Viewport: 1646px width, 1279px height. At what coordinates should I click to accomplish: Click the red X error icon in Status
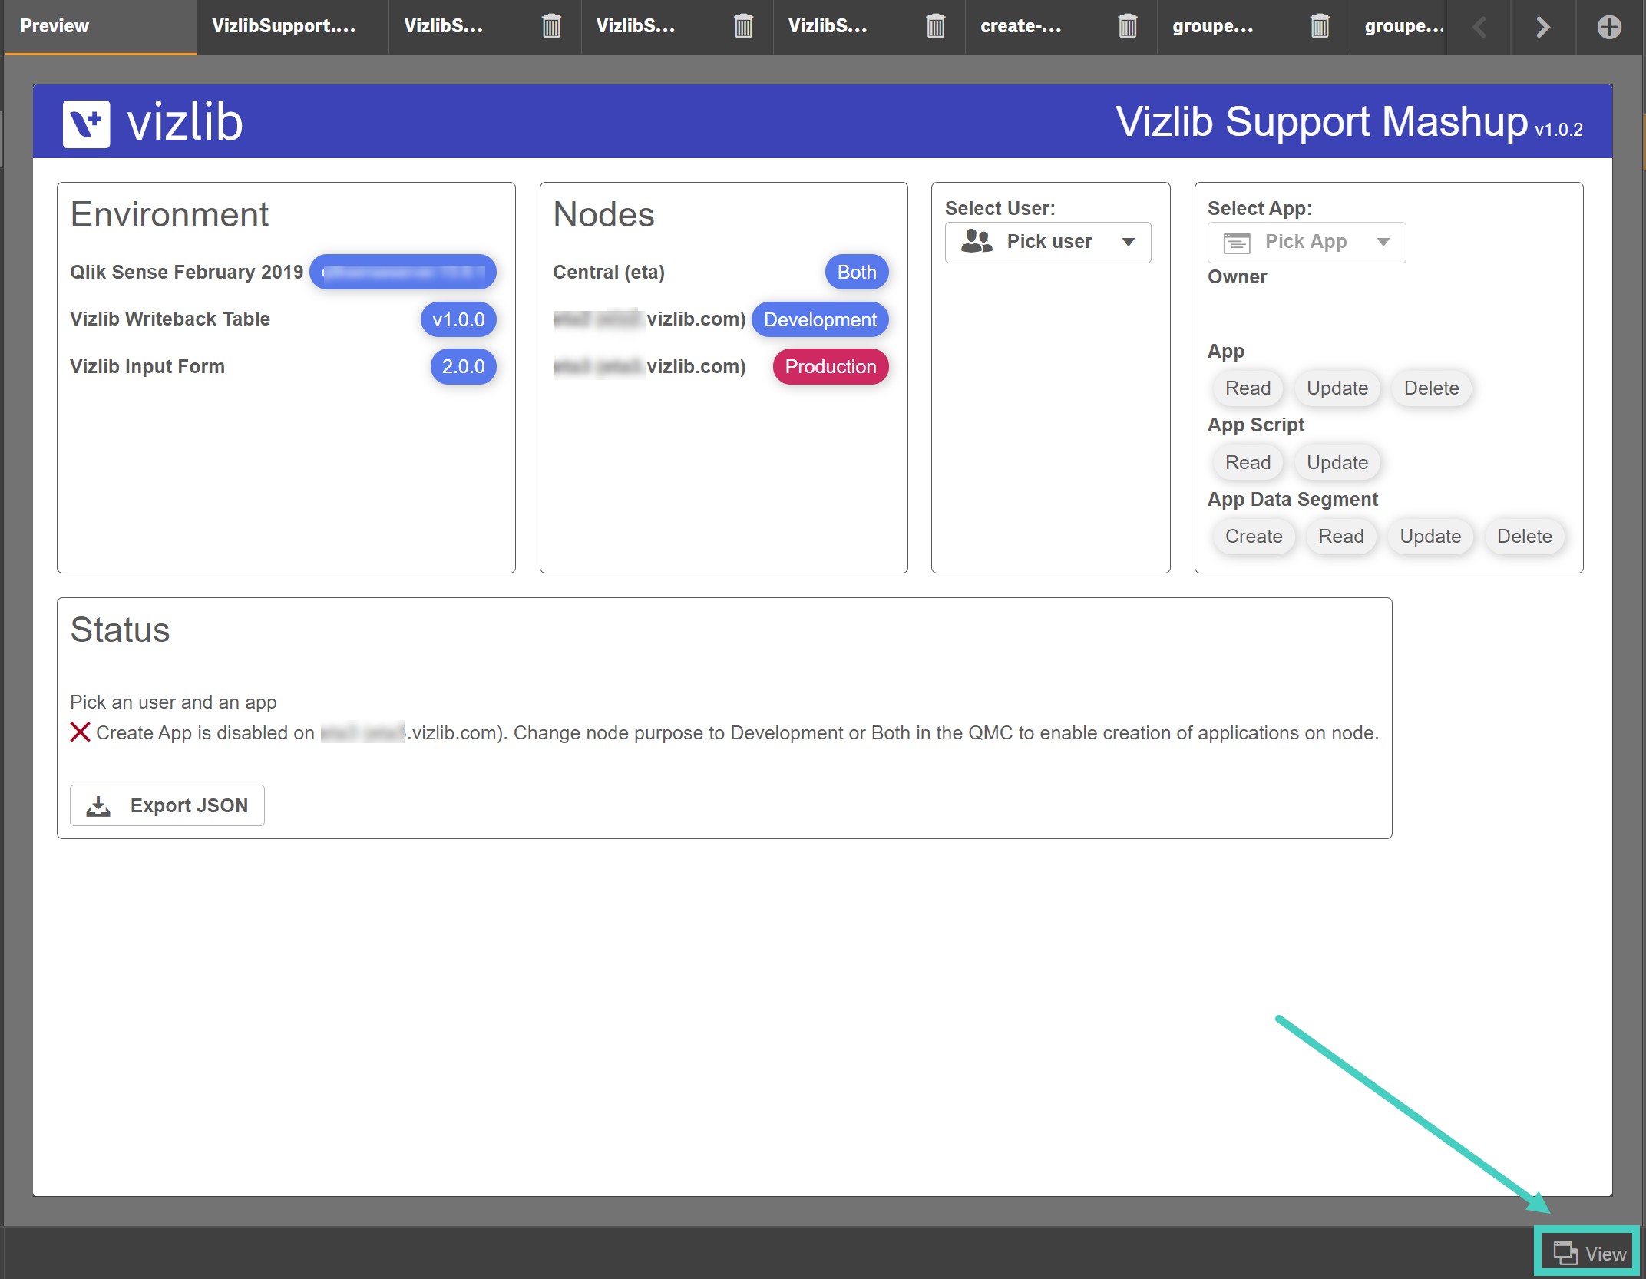point(80,732)
